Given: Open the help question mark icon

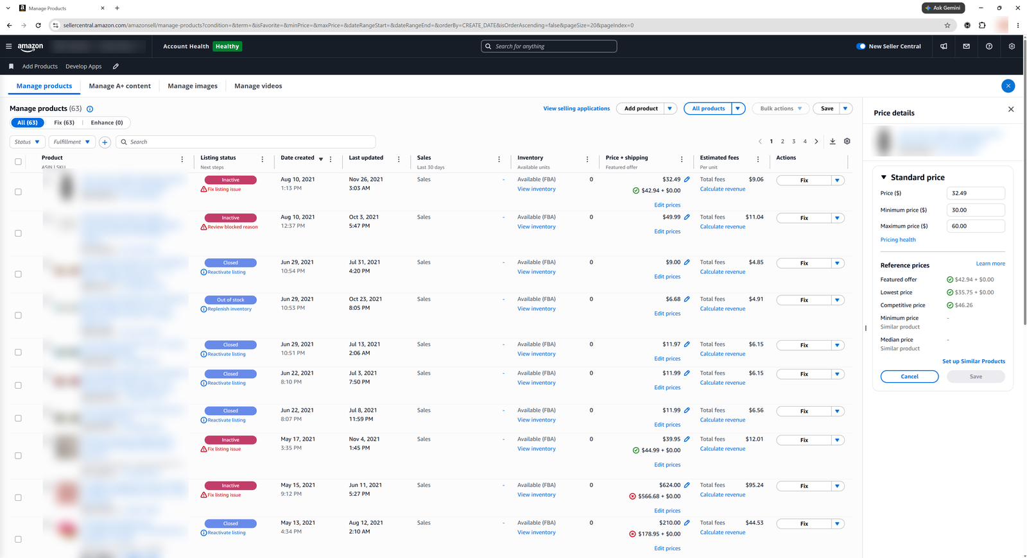Looking at the screenshot, I should [x=989, y=46].
